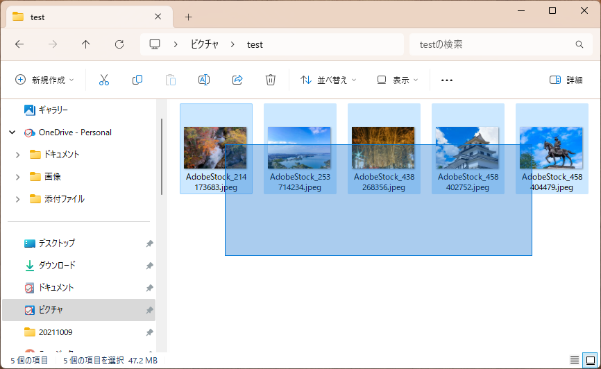
Task: Click the Delete trash can icon
Action: pyautogui.click(x=271, y=80)
